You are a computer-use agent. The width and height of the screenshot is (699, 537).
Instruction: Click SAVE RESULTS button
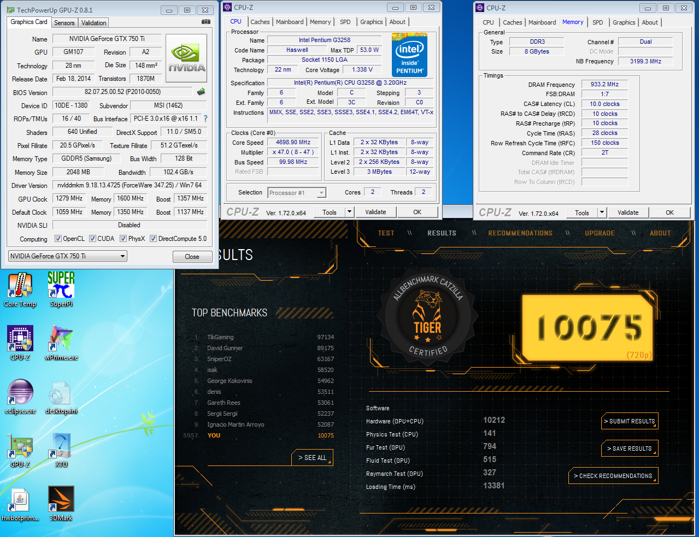(x=629, y=449)
